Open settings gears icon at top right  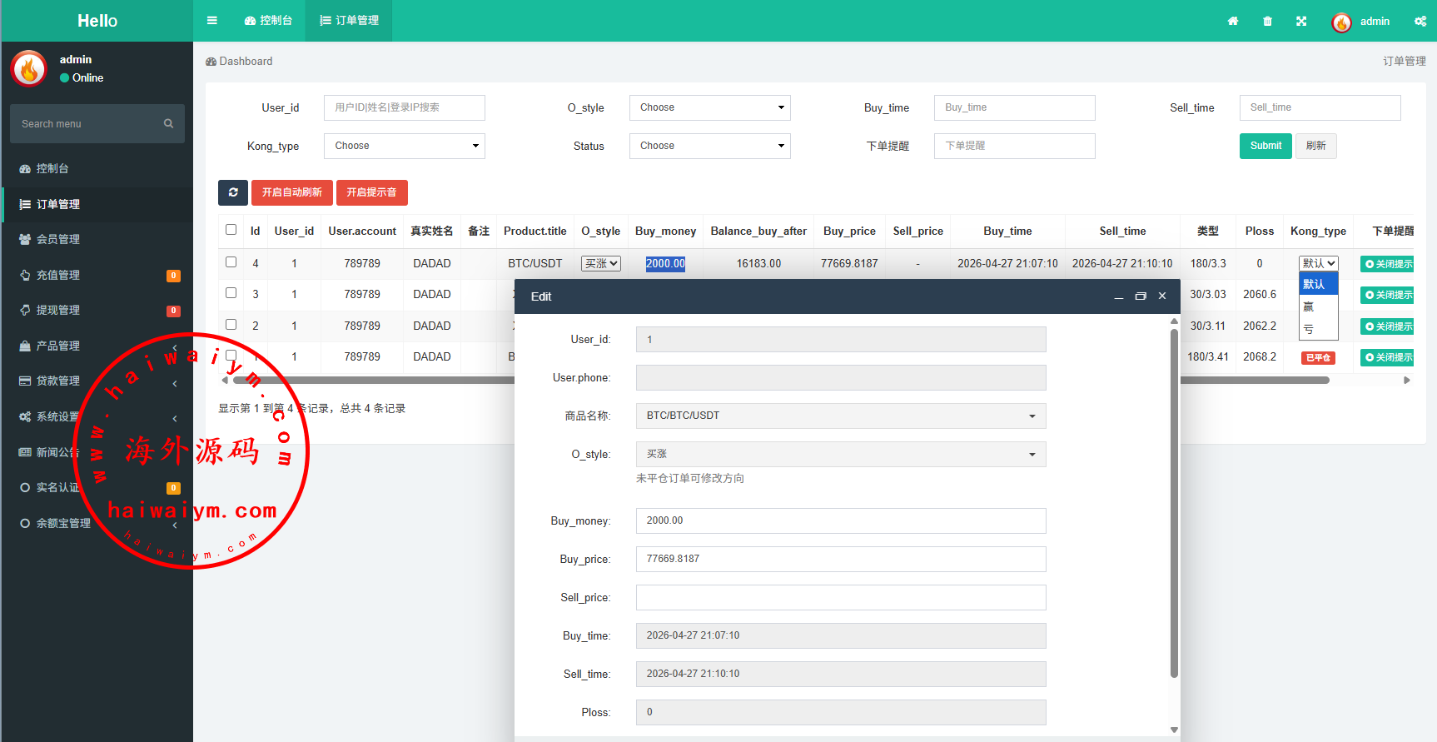[1420, 22]
